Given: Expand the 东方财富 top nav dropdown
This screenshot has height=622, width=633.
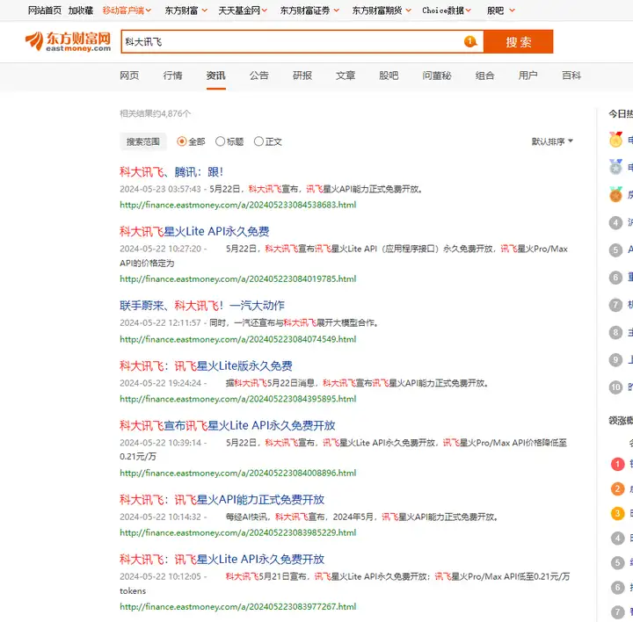Looking at the screenshot, I should pyautogui.click(x=186, y=11).
